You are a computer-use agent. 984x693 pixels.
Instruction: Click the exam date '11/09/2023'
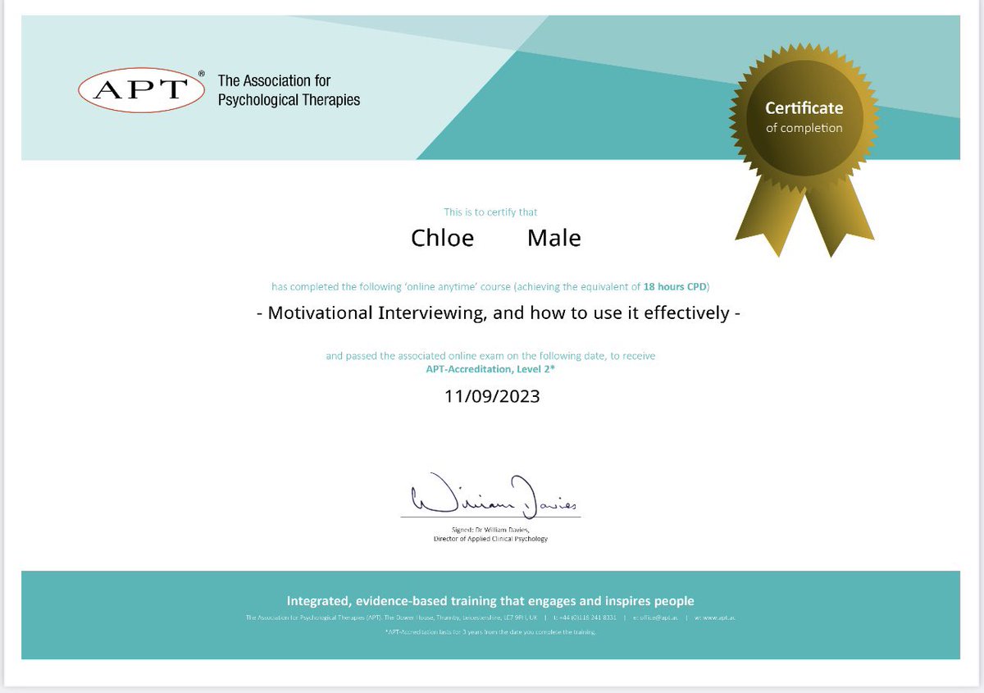[x=492, y=396]
